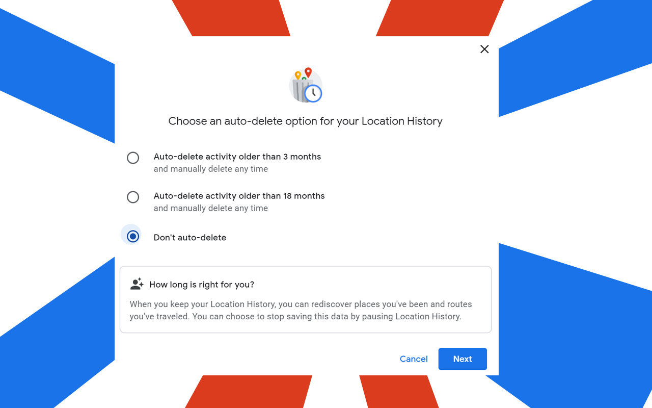Click the 'How long is right for you?' heading
The image size is (652, 408).
click(202, 285)
